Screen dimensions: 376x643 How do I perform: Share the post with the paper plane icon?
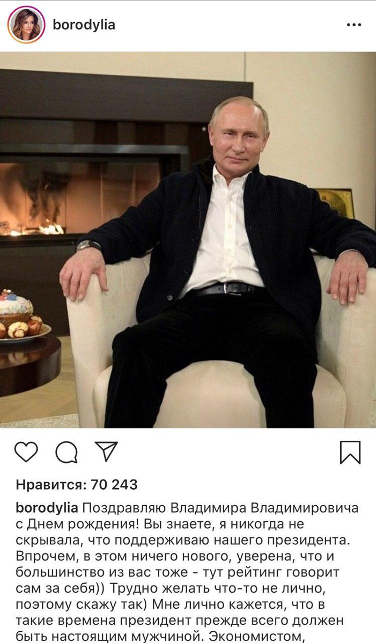pyautogui.click(x=106, y=451)
